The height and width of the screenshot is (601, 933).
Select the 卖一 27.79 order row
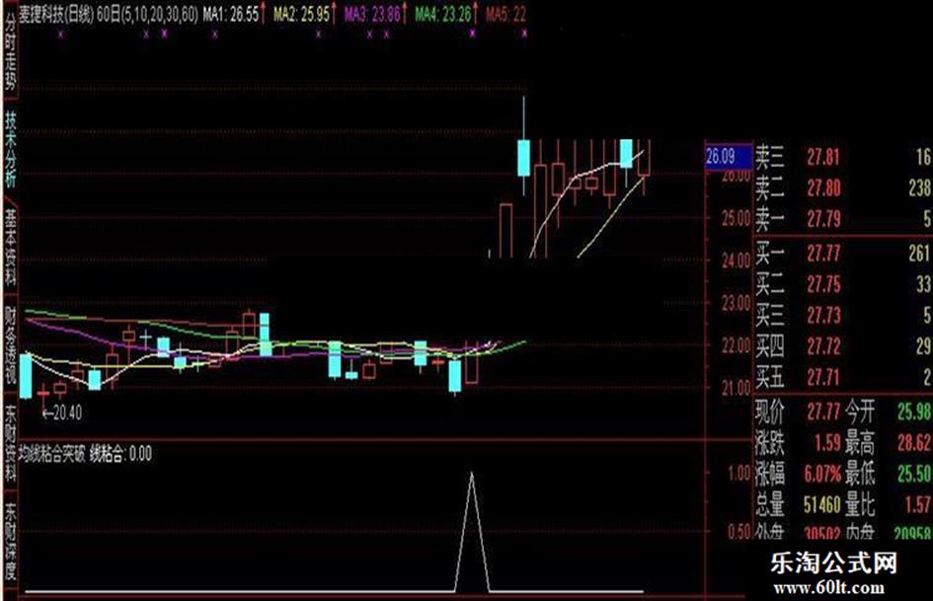pos(842,219)
